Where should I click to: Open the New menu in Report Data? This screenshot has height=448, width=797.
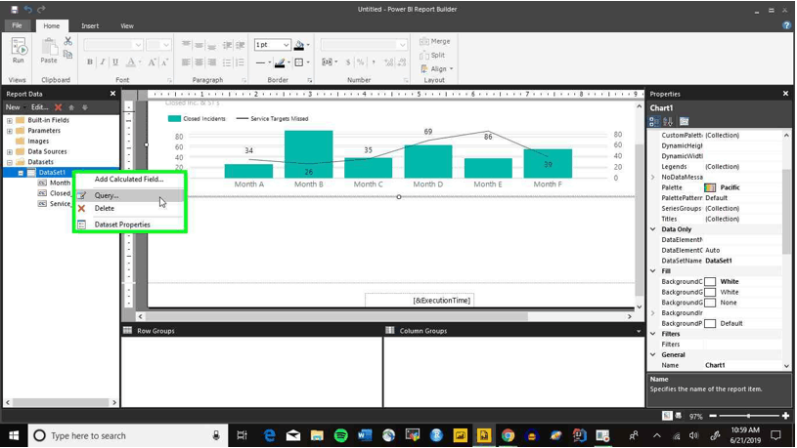(16, 107)
